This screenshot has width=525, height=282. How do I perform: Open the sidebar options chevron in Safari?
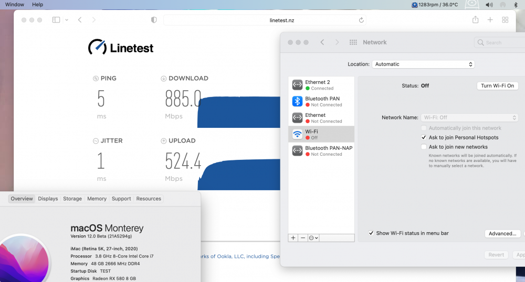tap(67, 20)
